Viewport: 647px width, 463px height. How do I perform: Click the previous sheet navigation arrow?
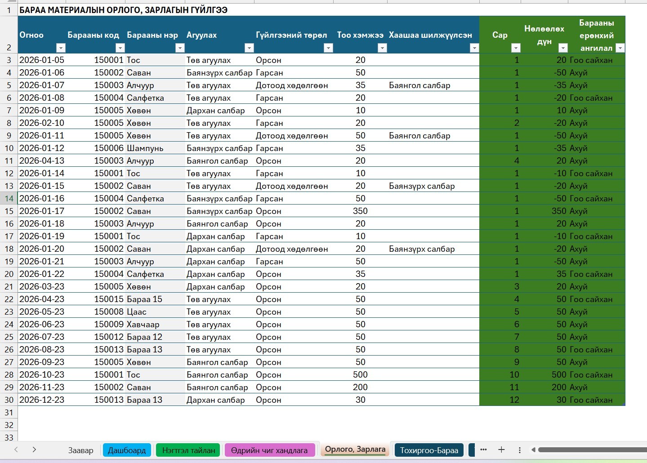pyautogui.click(x=16, y=450)
